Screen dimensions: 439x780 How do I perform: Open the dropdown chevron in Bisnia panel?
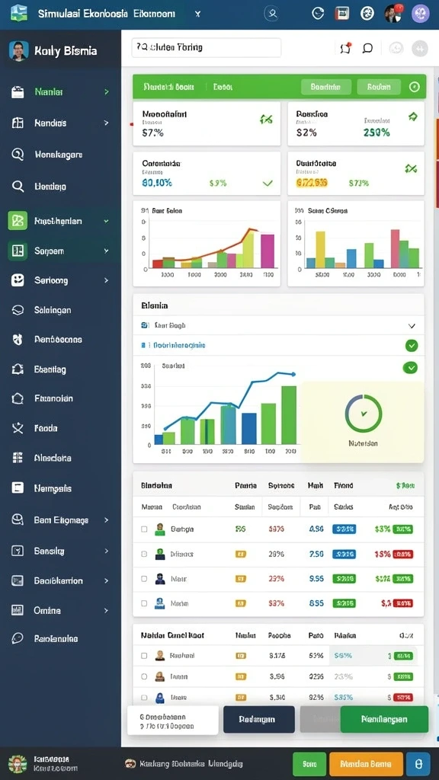[x=412, y=326]
